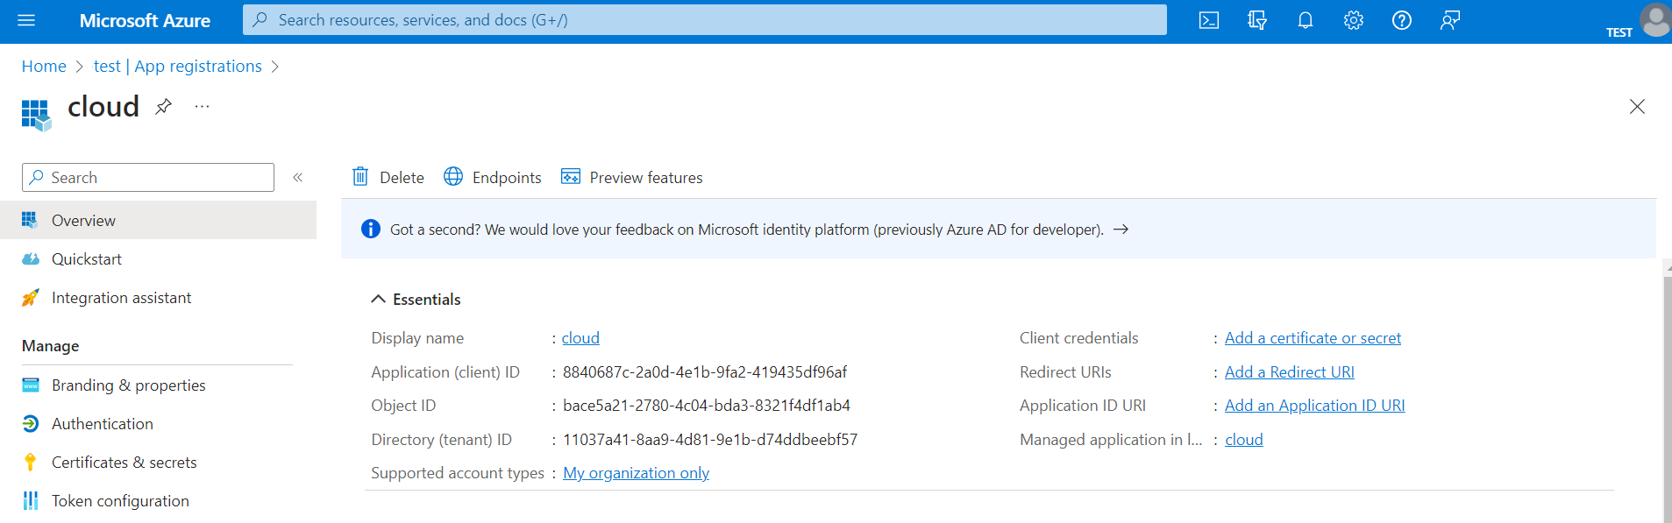1672x523 pixels.
Task: Click the cloud app registration icon
Action: tap(36, 115)
